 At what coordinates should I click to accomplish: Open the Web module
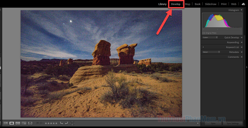click(x=233, y=4)
